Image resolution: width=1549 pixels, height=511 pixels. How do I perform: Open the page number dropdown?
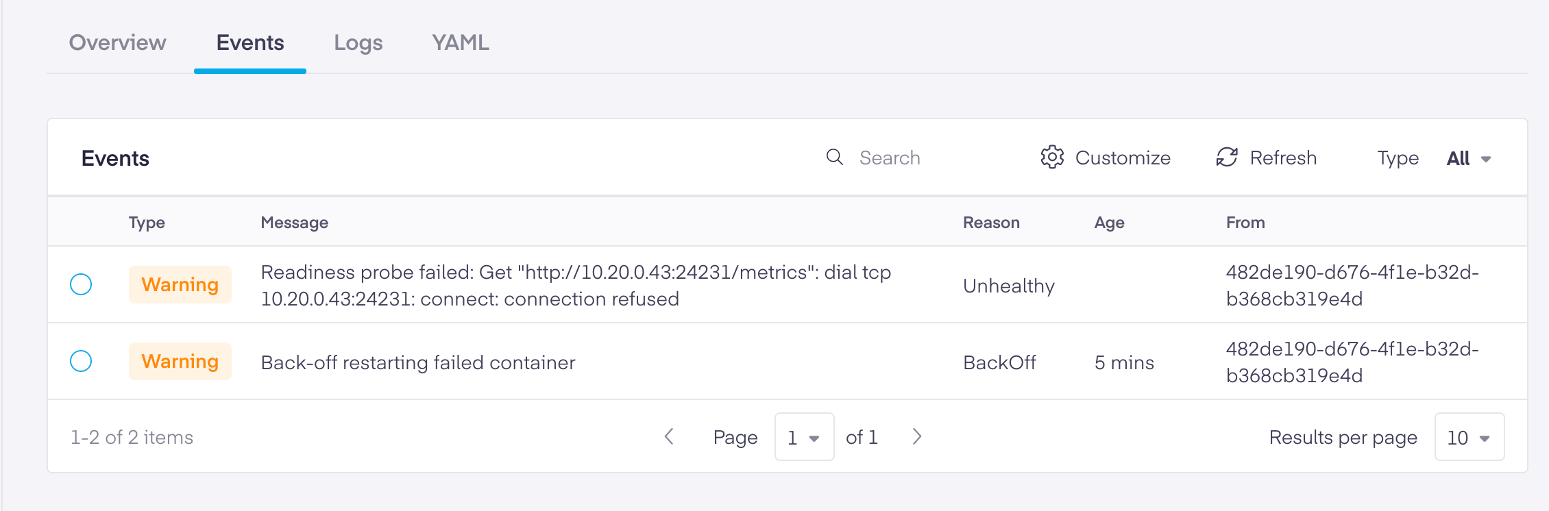804,437
